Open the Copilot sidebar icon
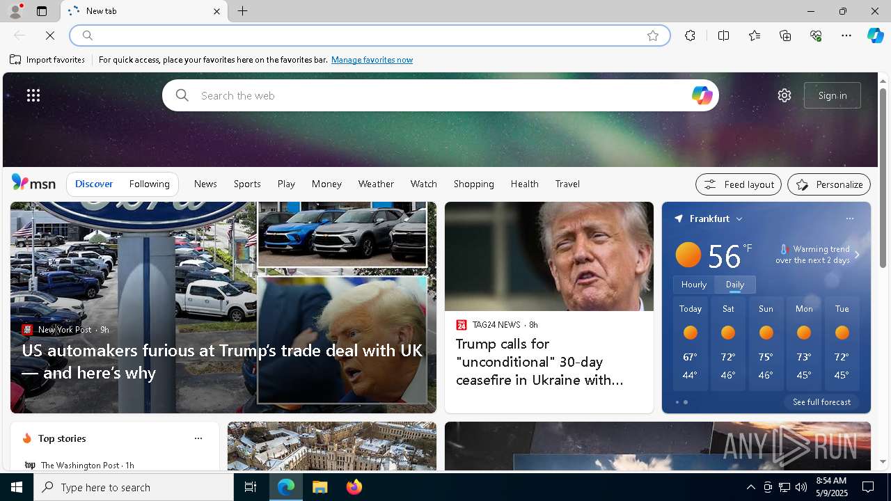 click(x=875, y=35)
